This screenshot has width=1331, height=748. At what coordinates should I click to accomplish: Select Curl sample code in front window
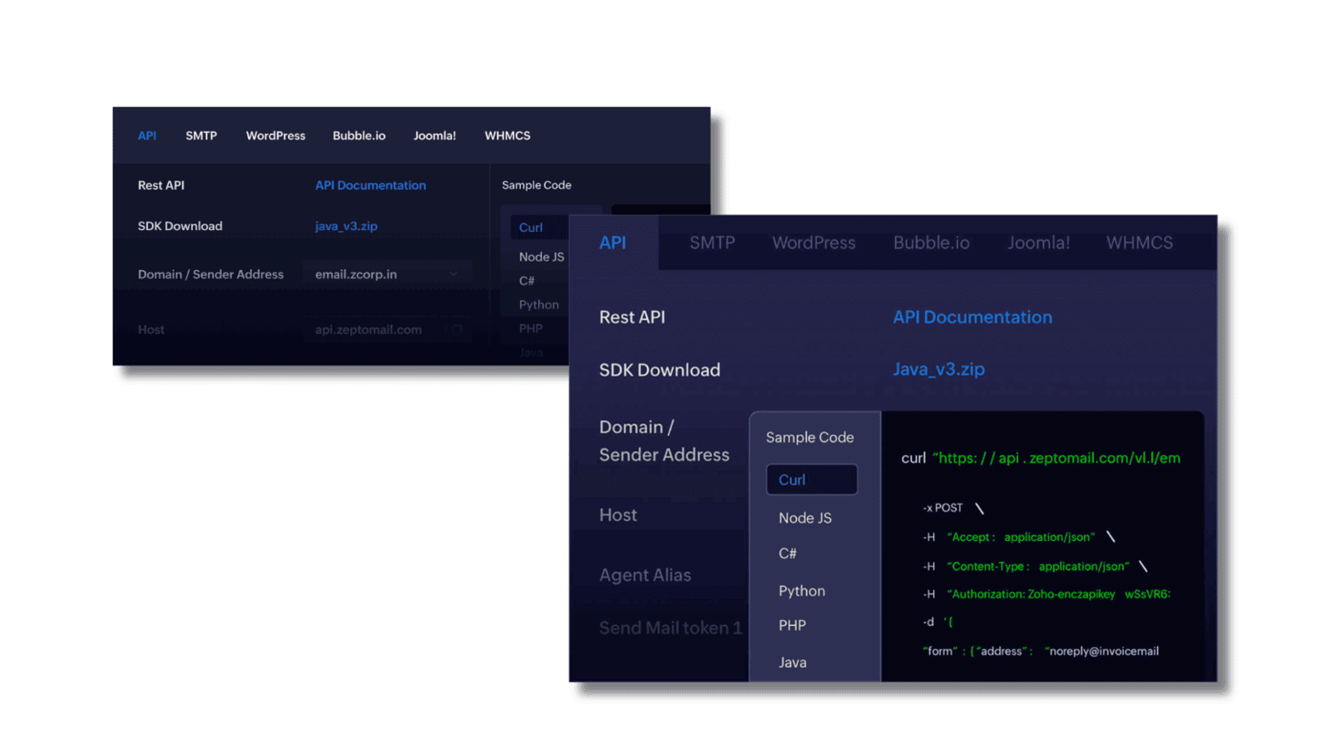coord(812,480)
